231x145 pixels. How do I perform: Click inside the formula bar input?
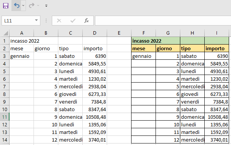[163, 21]
